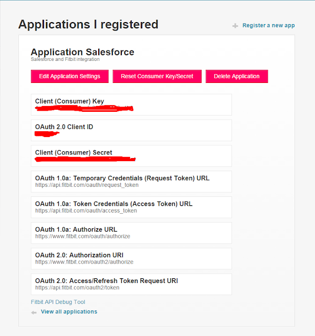Click the Delete Application button

click(x=237, y=76)
